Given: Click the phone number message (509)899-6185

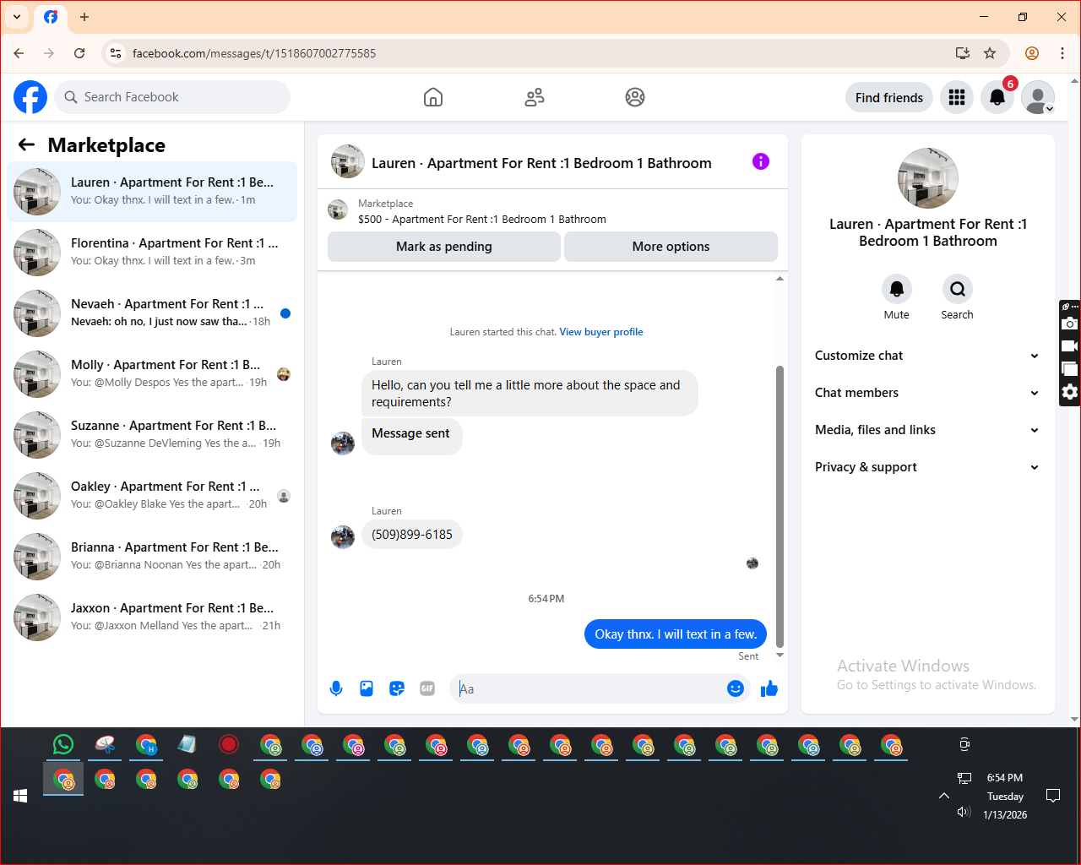Looking at the screenshot, I should tap(412, 535).
